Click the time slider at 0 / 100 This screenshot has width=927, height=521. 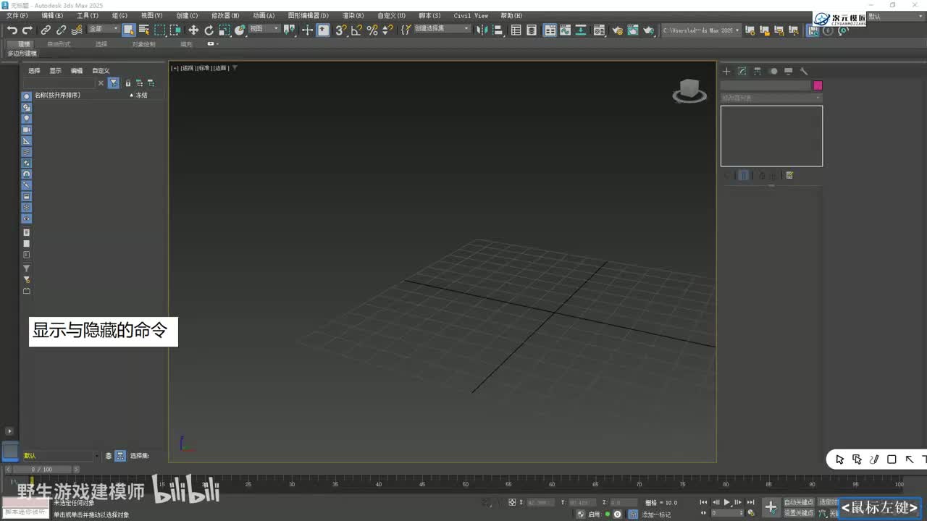pyautogui.click(x=43, y=470)
